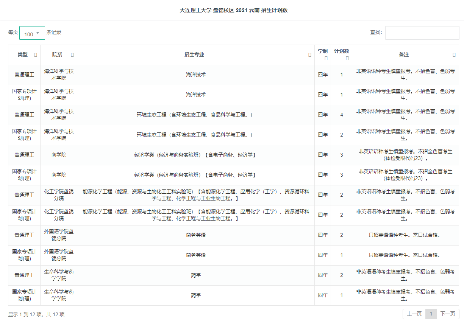
Task: Click plan count 4 in the 环境生态工程 row
Action: pos(342,115)
